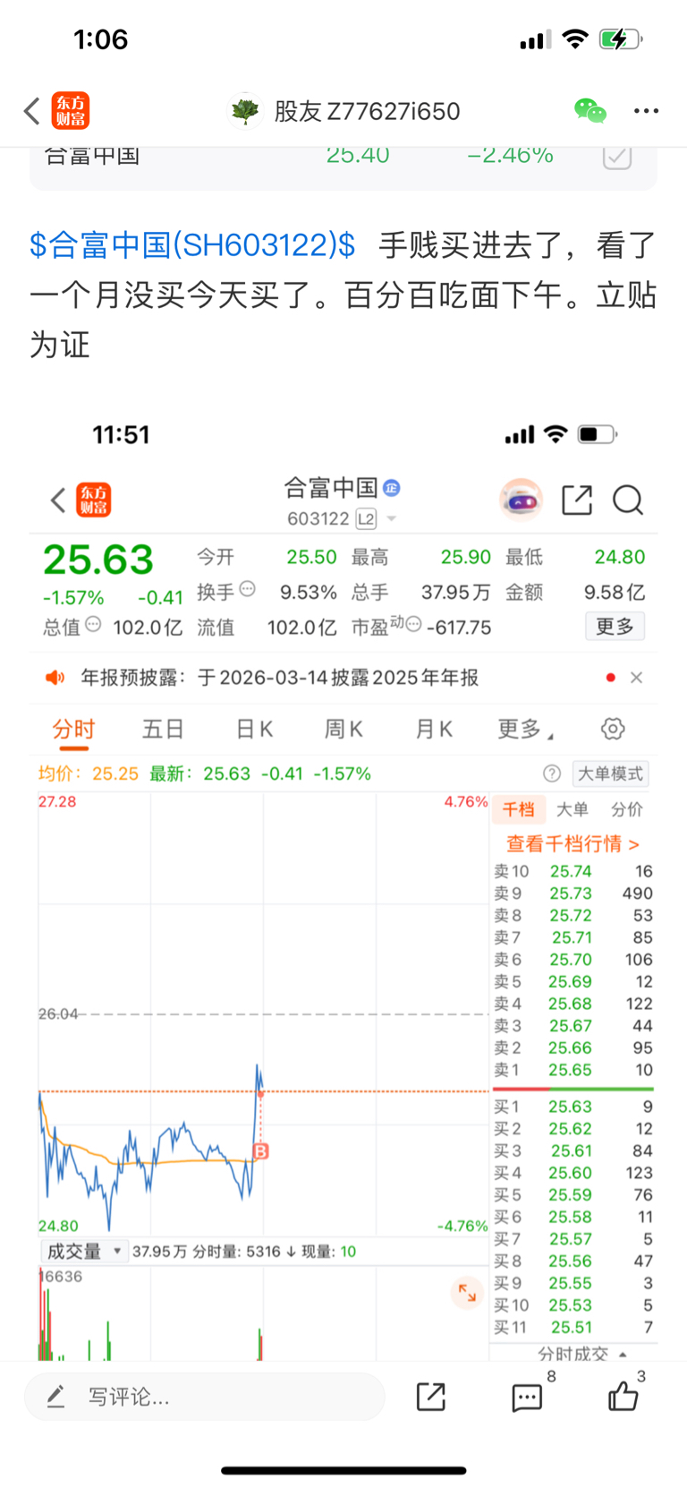Tap the verified badge next to 合富中国

(391, 488)
